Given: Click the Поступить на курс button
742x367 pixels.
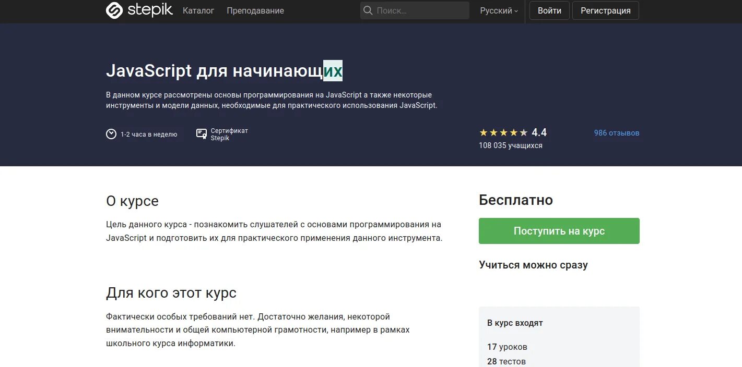Looking at the screenshot, I should point(559,231).
